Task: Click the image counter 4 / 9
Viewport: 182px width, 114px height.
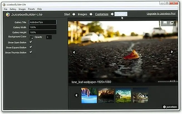Action: [x=173, y=81]
